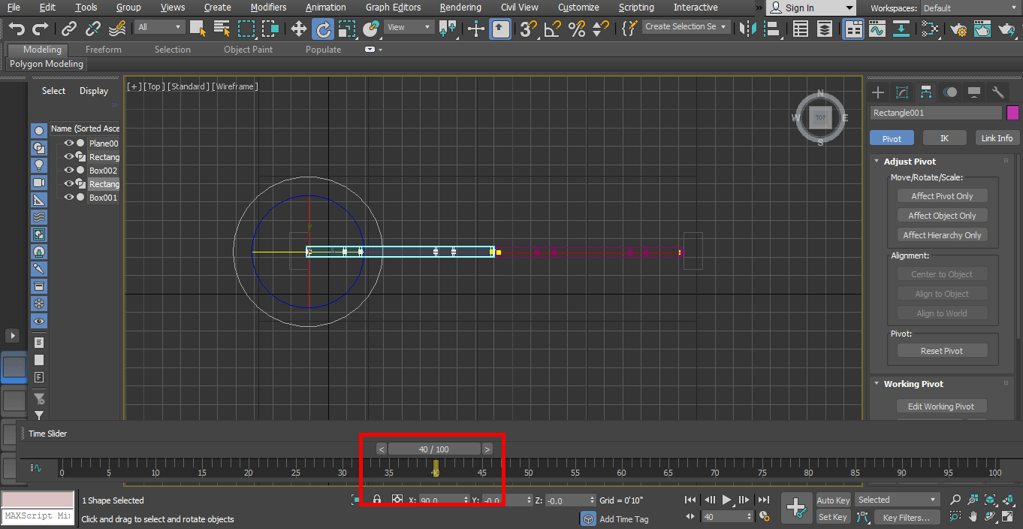
Task: Hide Box001 with its eye toggle
Action: pos(68,197)
